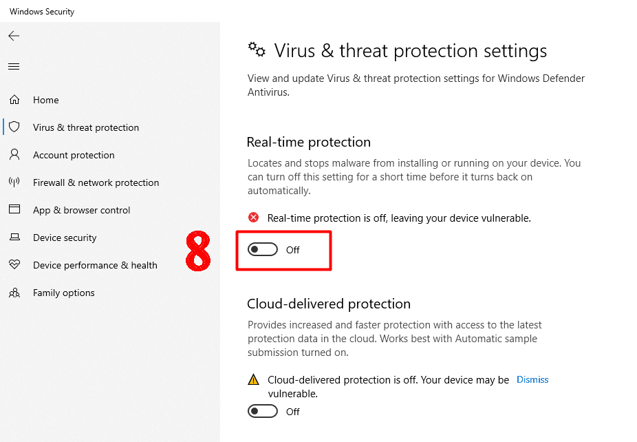
Task: Click the Family options people icon
Action: point(14,293)
